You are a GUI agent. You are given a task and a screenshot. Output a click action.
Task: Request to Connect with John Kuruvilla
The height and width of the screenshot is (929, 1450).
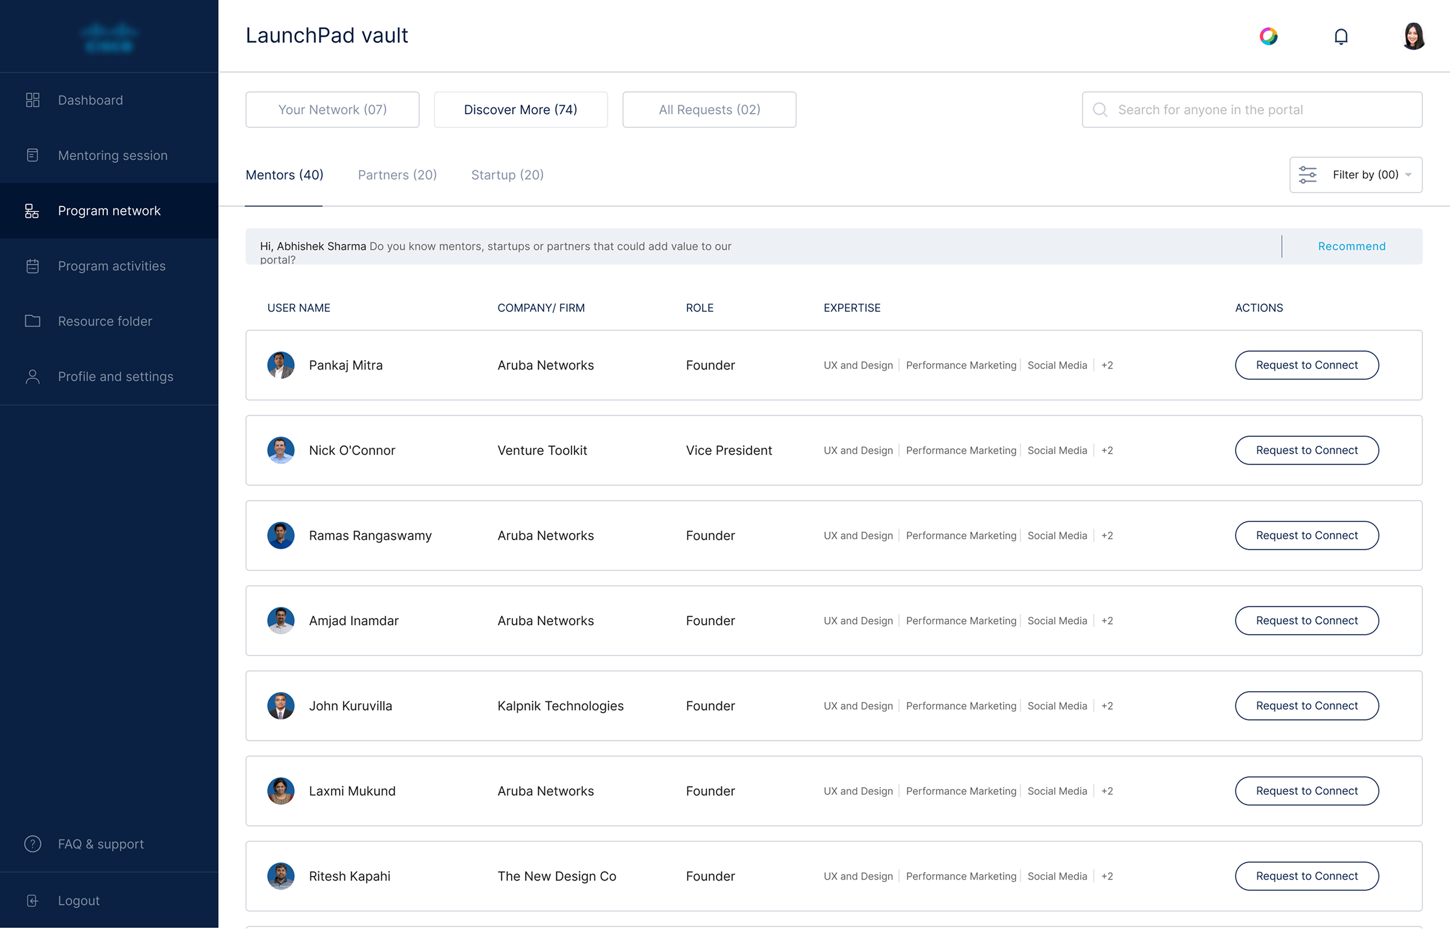pos(1307,706)
